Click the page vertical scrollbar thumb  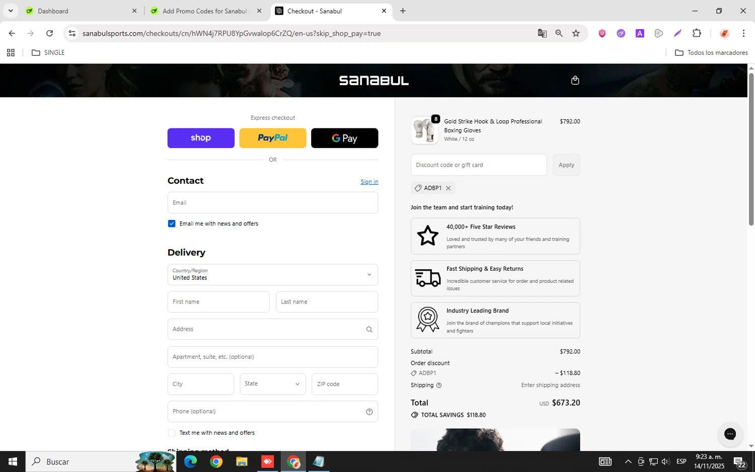pyautogui.click(x=751, y=149)
